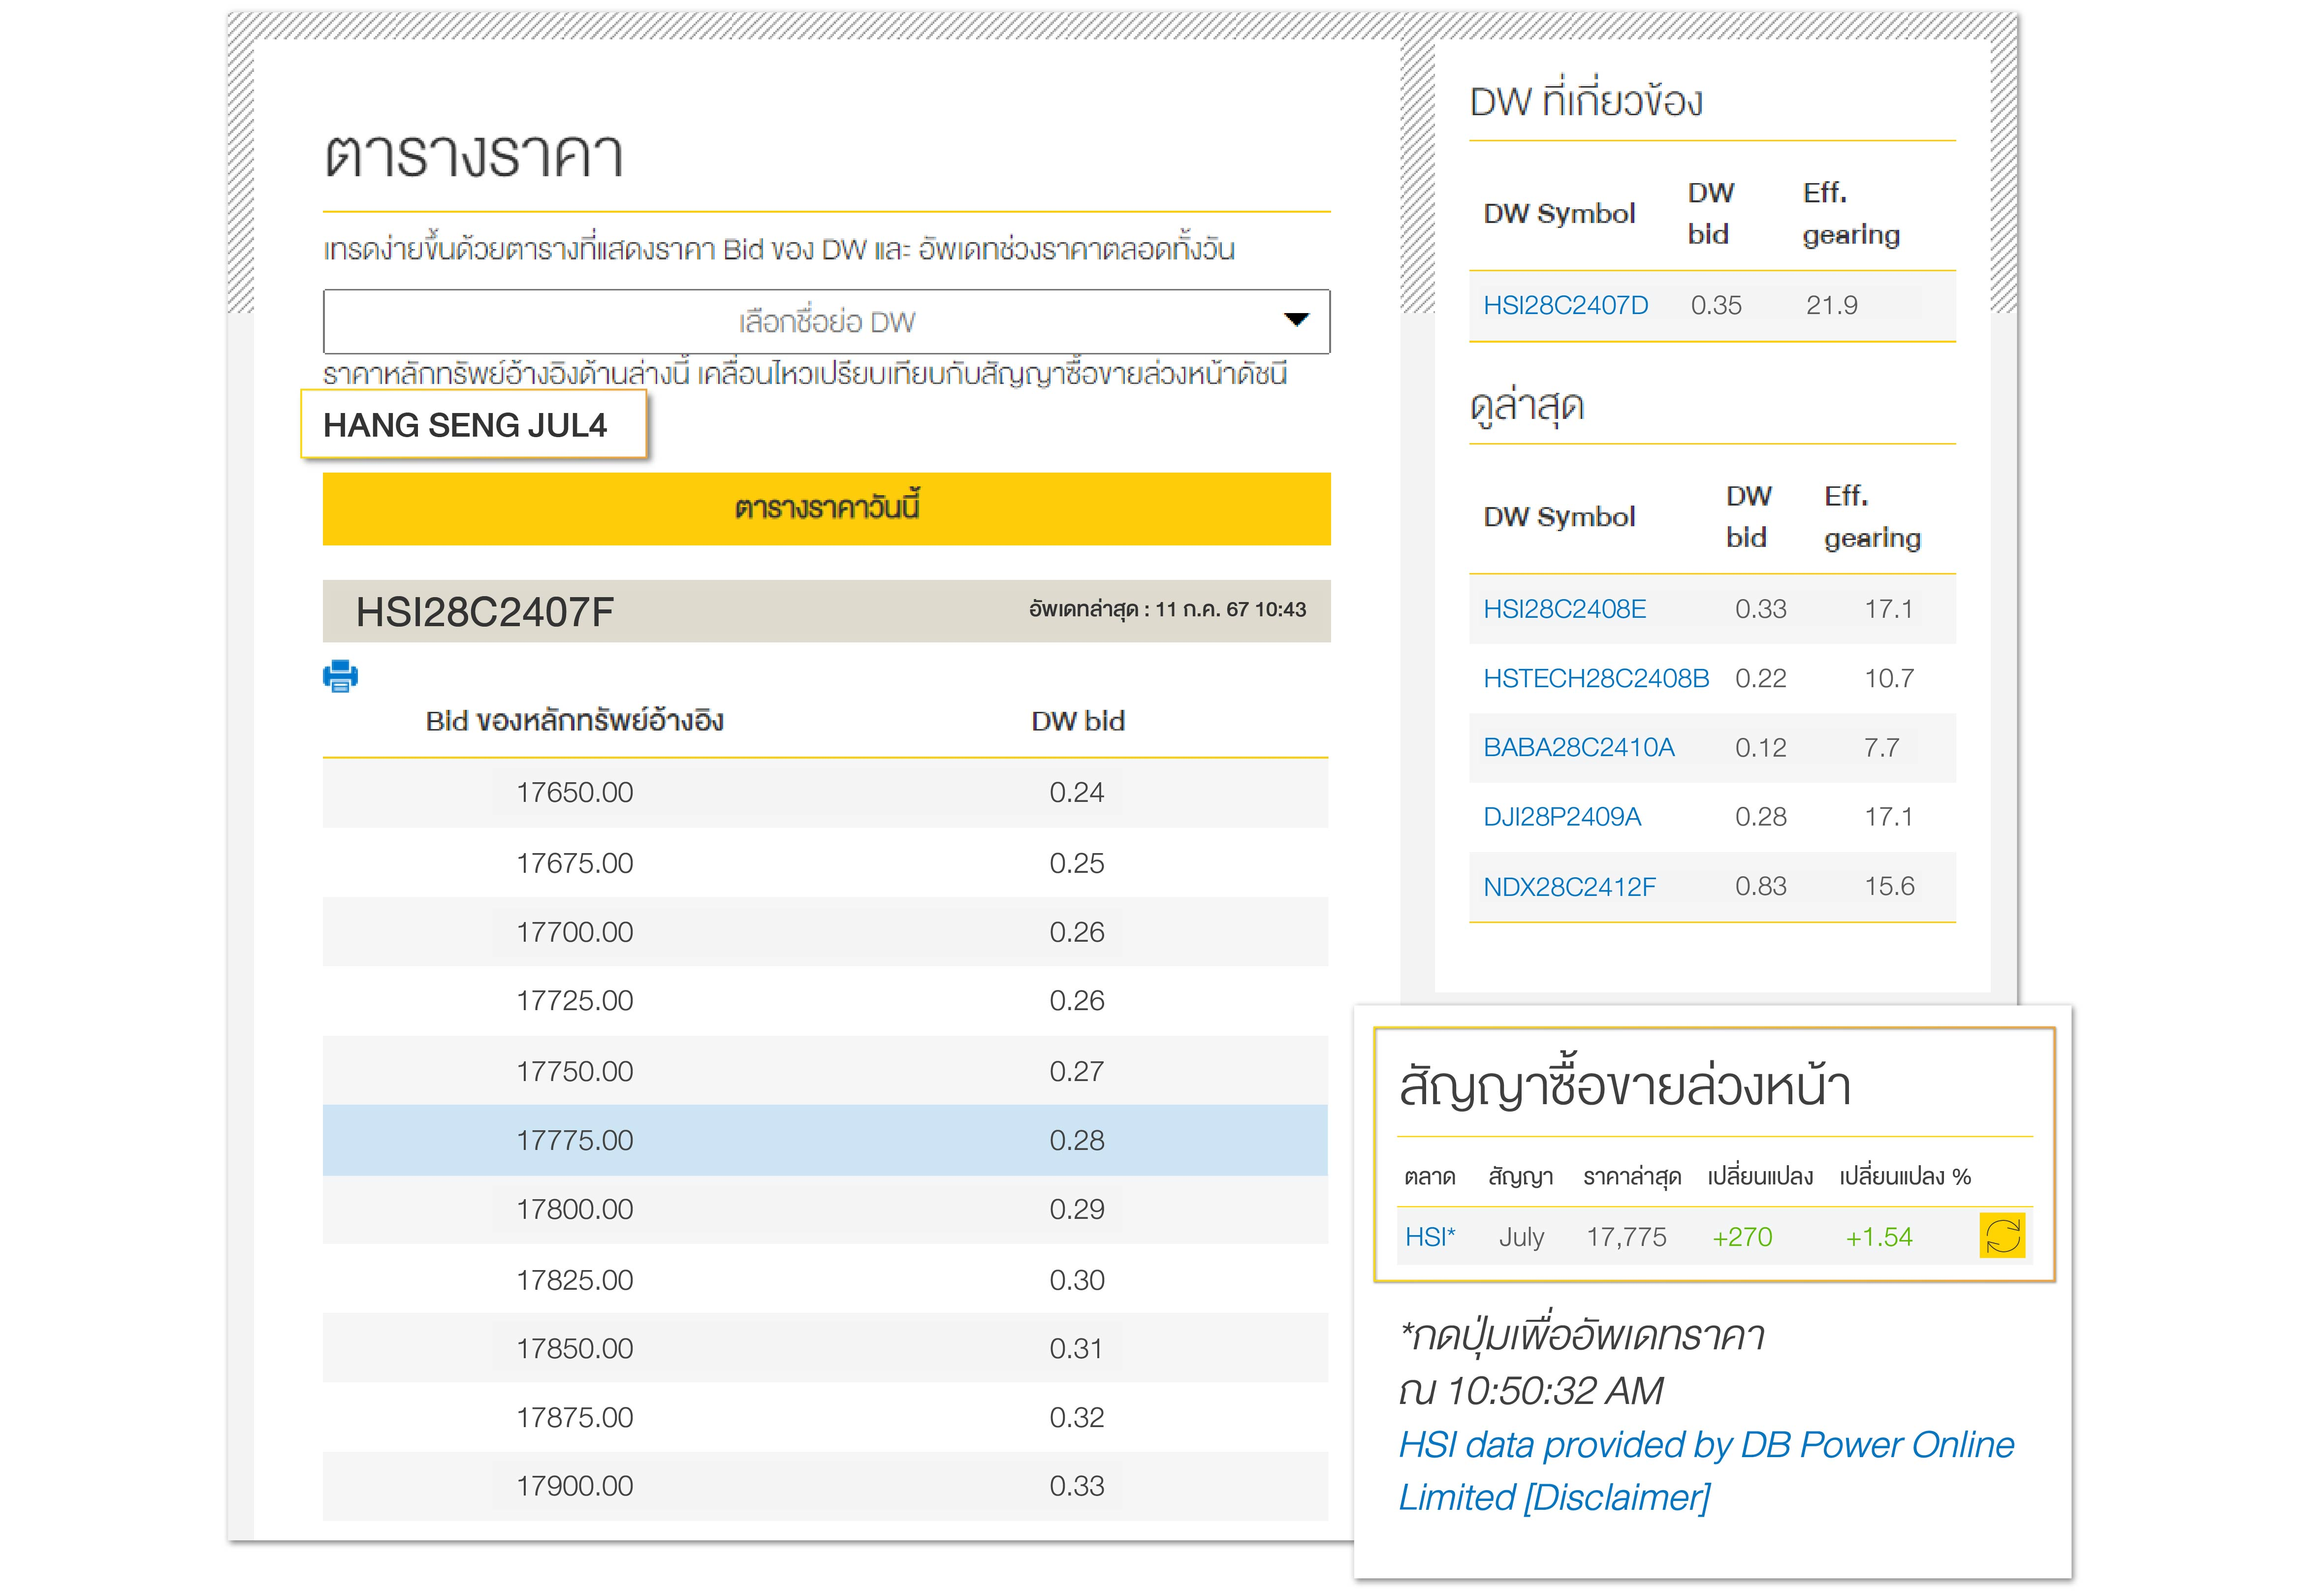The image size is (2324, 1593).
Task: Open HSI28C2408E in recently viewed
Action: [x=1564, y=609]
